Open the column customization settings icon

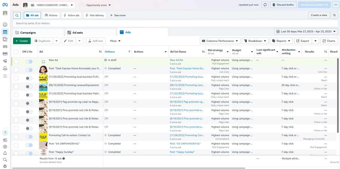pos(334,15)
